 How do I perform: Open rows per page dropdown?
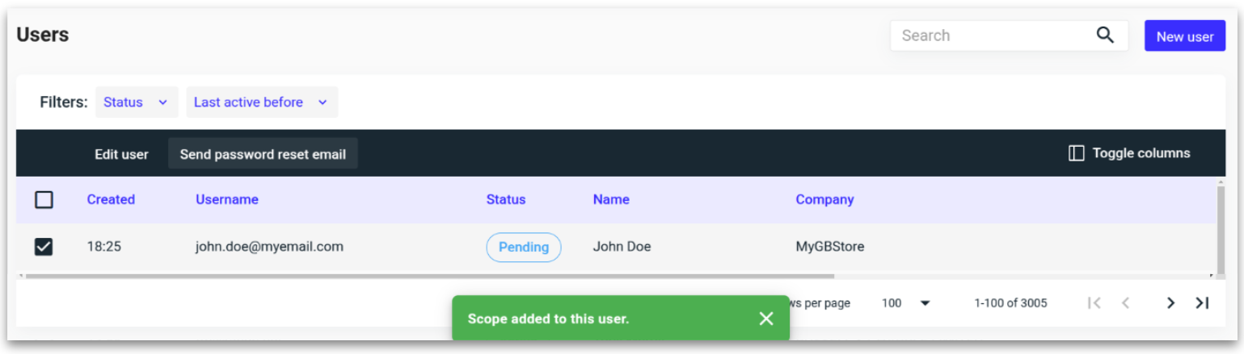coord(906,303)
